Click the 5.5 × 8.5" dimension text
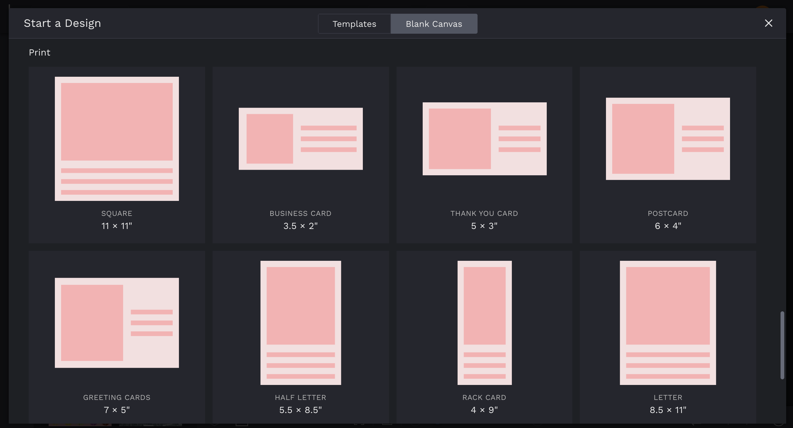Image resolution: width=793 pixels, height=428 pixels. [x=300, y=410]
